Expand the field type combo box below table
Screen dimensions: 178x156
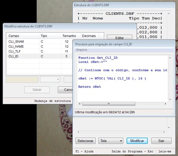pos(50,79)
